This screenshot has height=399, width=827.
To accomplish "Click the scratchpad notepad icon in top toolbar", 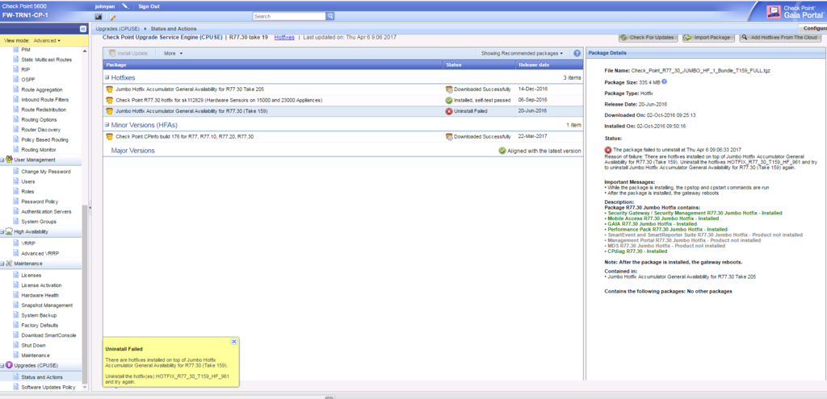I will [x=112, y=17].
